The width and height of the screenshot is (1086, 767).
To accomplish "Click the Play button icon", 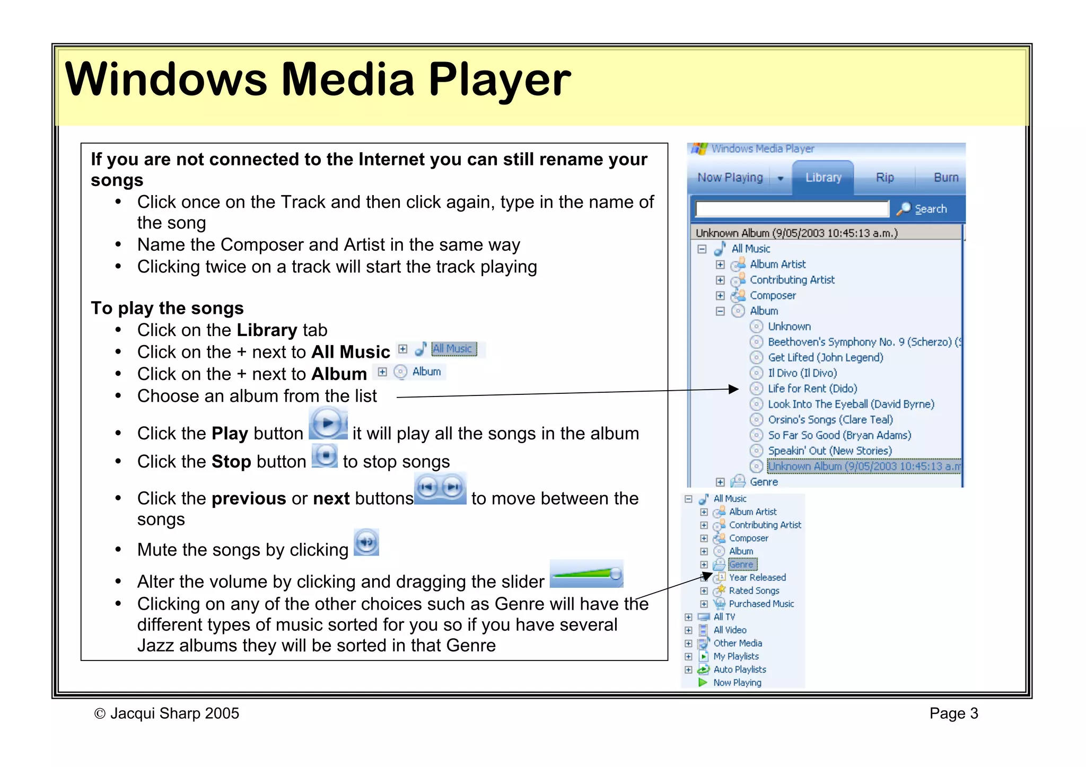I will coord(327,423).
